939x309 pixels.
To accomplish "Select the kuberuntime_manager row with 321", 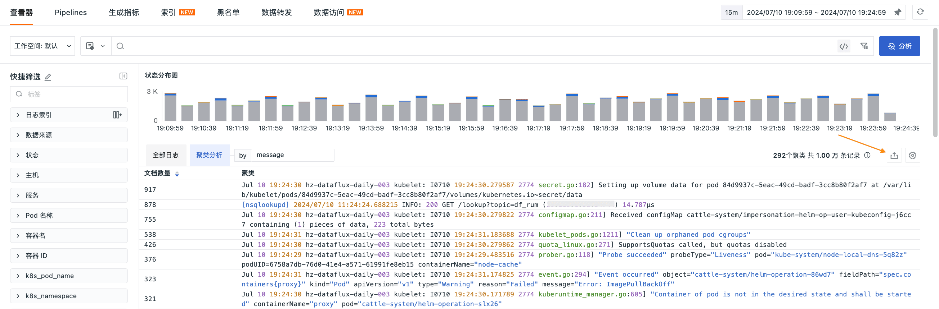I will click(529, 299).
